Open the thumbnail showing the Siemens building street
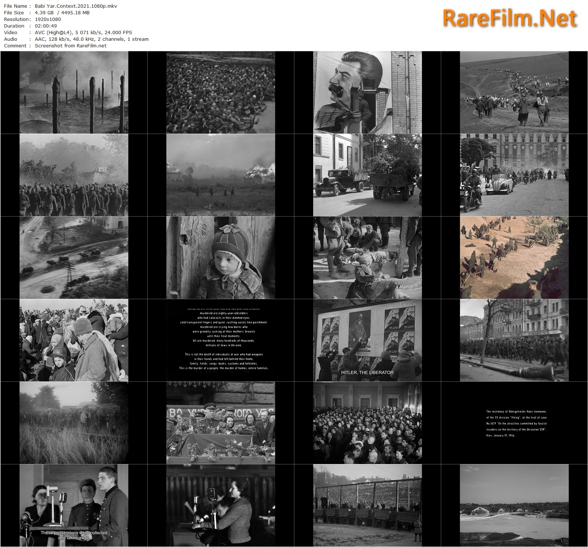 coord(514,340)
